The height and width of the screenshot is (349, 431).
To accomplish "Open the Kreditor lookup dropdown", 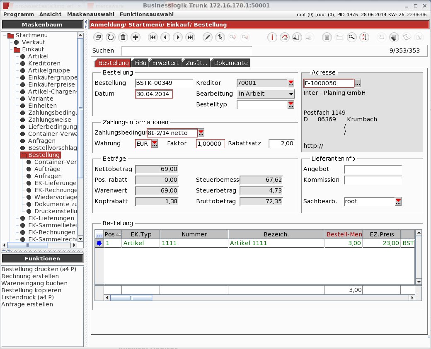I will pyautogui.click(x=291, y=83).
